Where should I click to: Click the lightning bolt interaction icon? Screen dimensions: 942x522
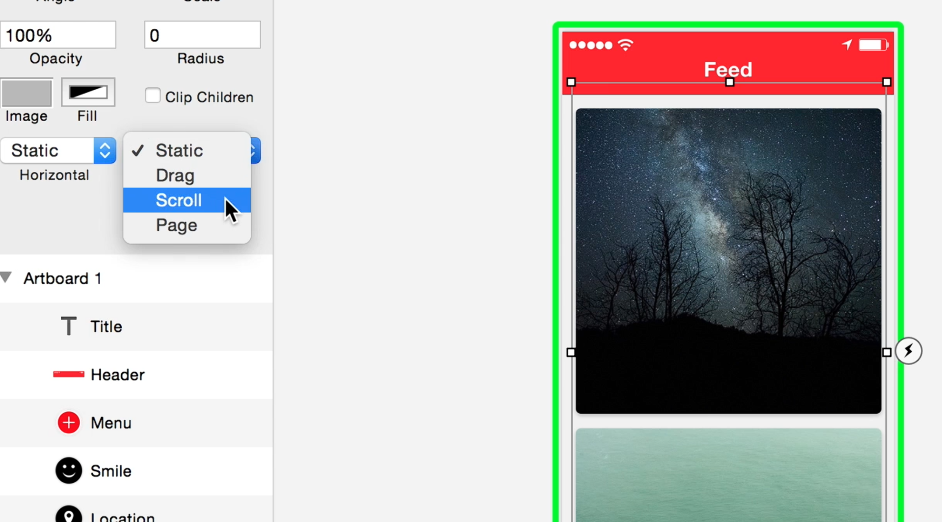click(909, 351)
